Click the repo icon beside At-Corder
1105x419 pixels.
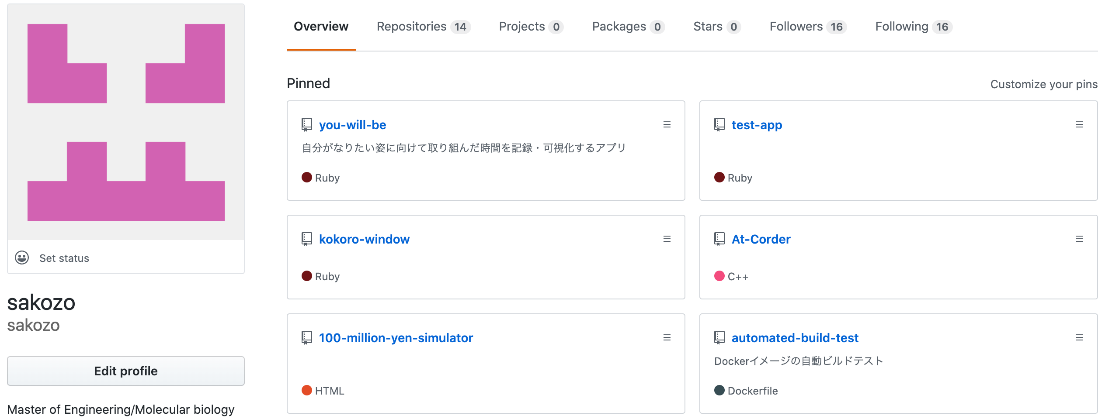719,239
